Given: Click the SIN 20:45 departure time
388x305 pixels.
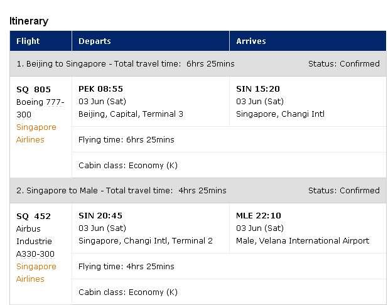Looking at the screenshot, I should 100,215.
